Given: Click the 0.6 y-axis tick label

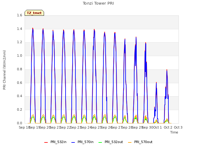Looking at the screenshot, I should 19,83.
